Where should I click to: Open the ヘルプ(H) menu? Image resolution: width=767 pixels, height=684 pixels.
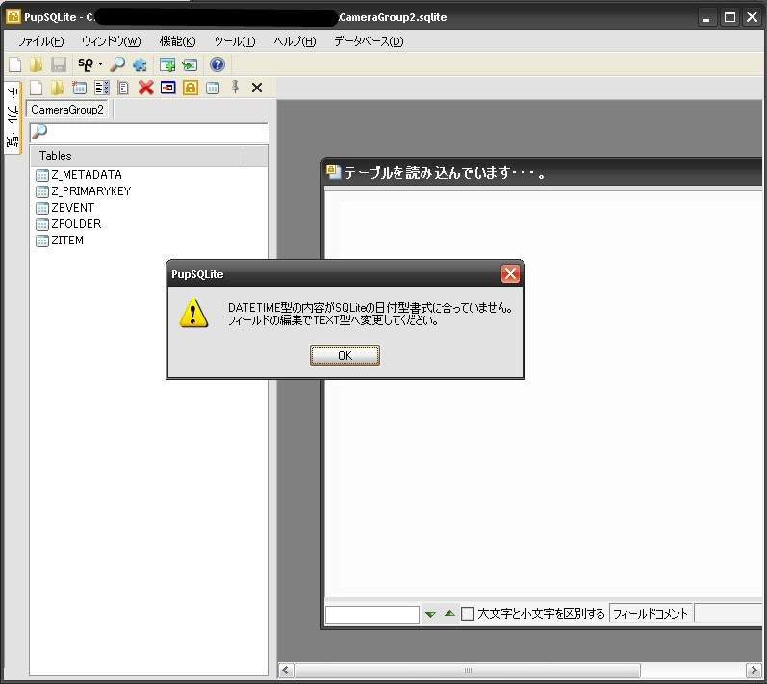click(x=294, y=41)
